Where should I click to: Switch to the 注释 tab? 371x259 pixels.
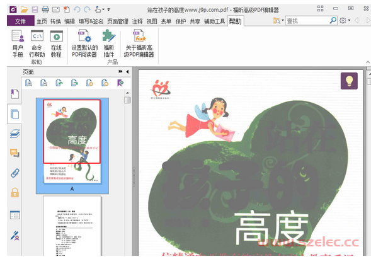tap(137, 21)
